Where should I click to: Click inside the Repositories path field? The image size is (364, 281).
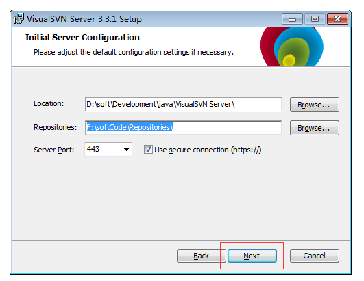click(184, 128)
